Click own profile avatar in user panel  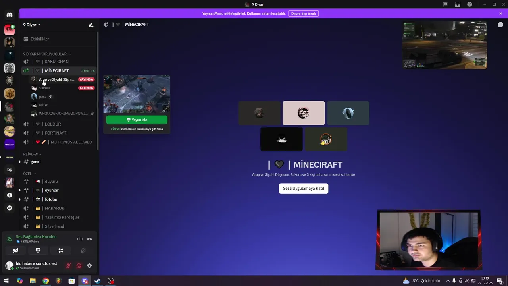point(10,265)
